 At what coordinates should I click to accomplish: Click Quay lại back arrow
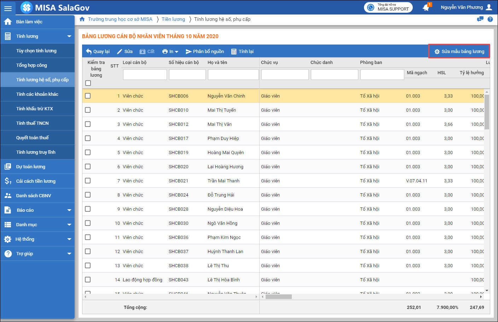pyautogui.click(x=98, y=52)
